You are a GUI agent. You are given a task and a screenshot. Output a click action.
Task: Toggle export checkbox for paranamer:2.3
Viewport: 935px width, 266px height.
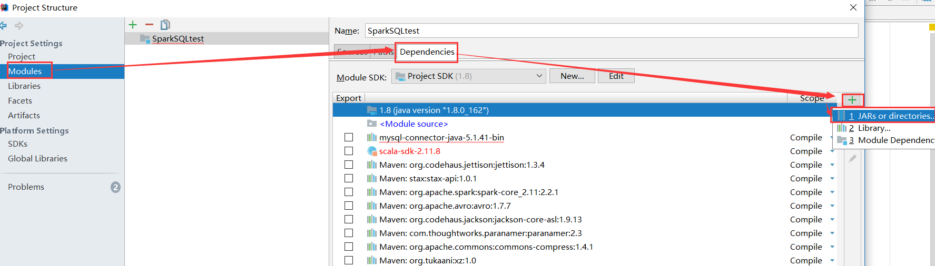pos(349,233)
